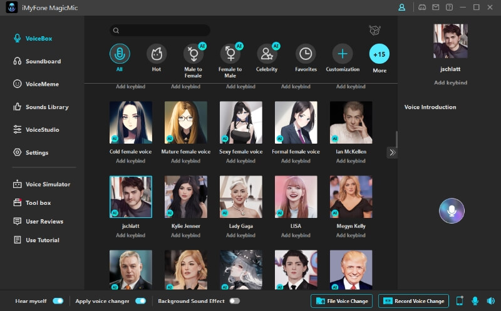
Task: Click the random voice dice icon
Action: click(x=374, y=30)
